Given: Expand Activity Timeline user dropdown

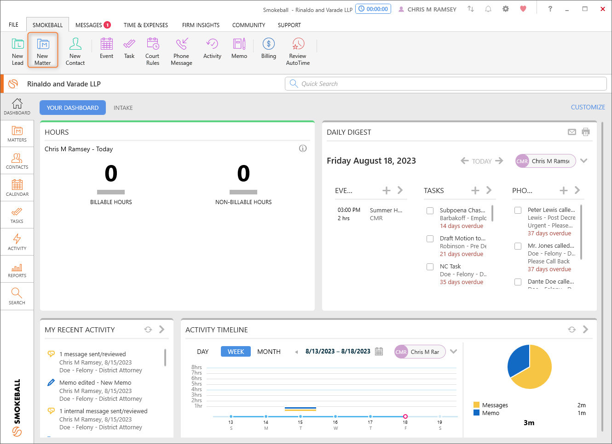Looking at the screenshot, I should click(x=454, y=352).
